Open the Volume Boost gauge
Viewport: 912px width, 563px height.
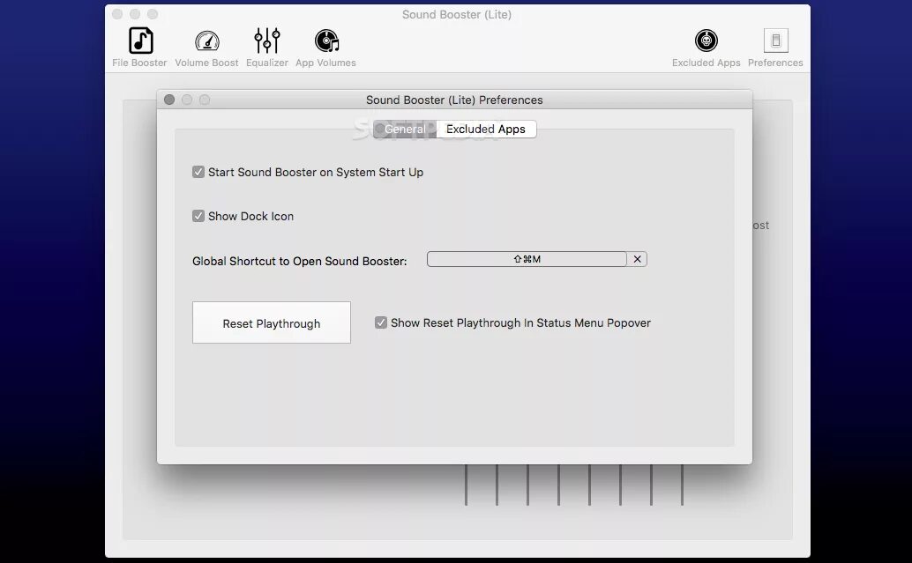pyautogui.click(x=206, y=47)
